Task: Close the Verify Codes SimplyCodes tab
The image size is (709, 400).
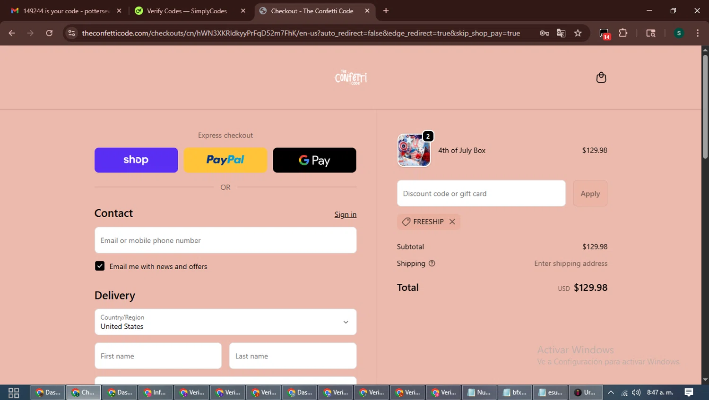Action: [x=243, y=11]
